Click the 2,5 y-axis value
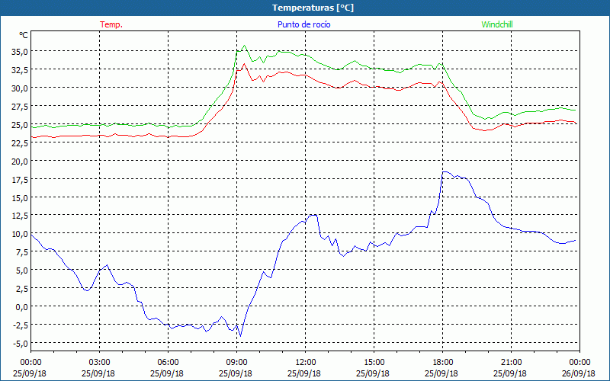The height and width of the screenshot is (381, 610). click(21, 289)
